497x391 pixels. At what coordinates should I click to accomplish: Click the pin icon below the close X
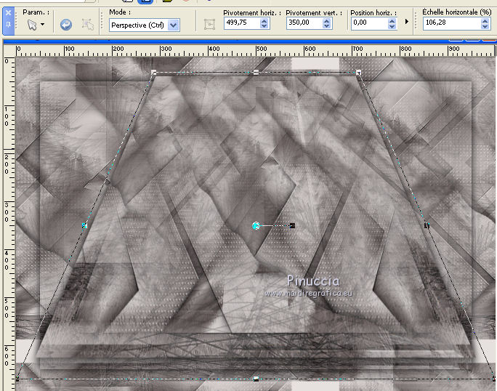point(7,25)
